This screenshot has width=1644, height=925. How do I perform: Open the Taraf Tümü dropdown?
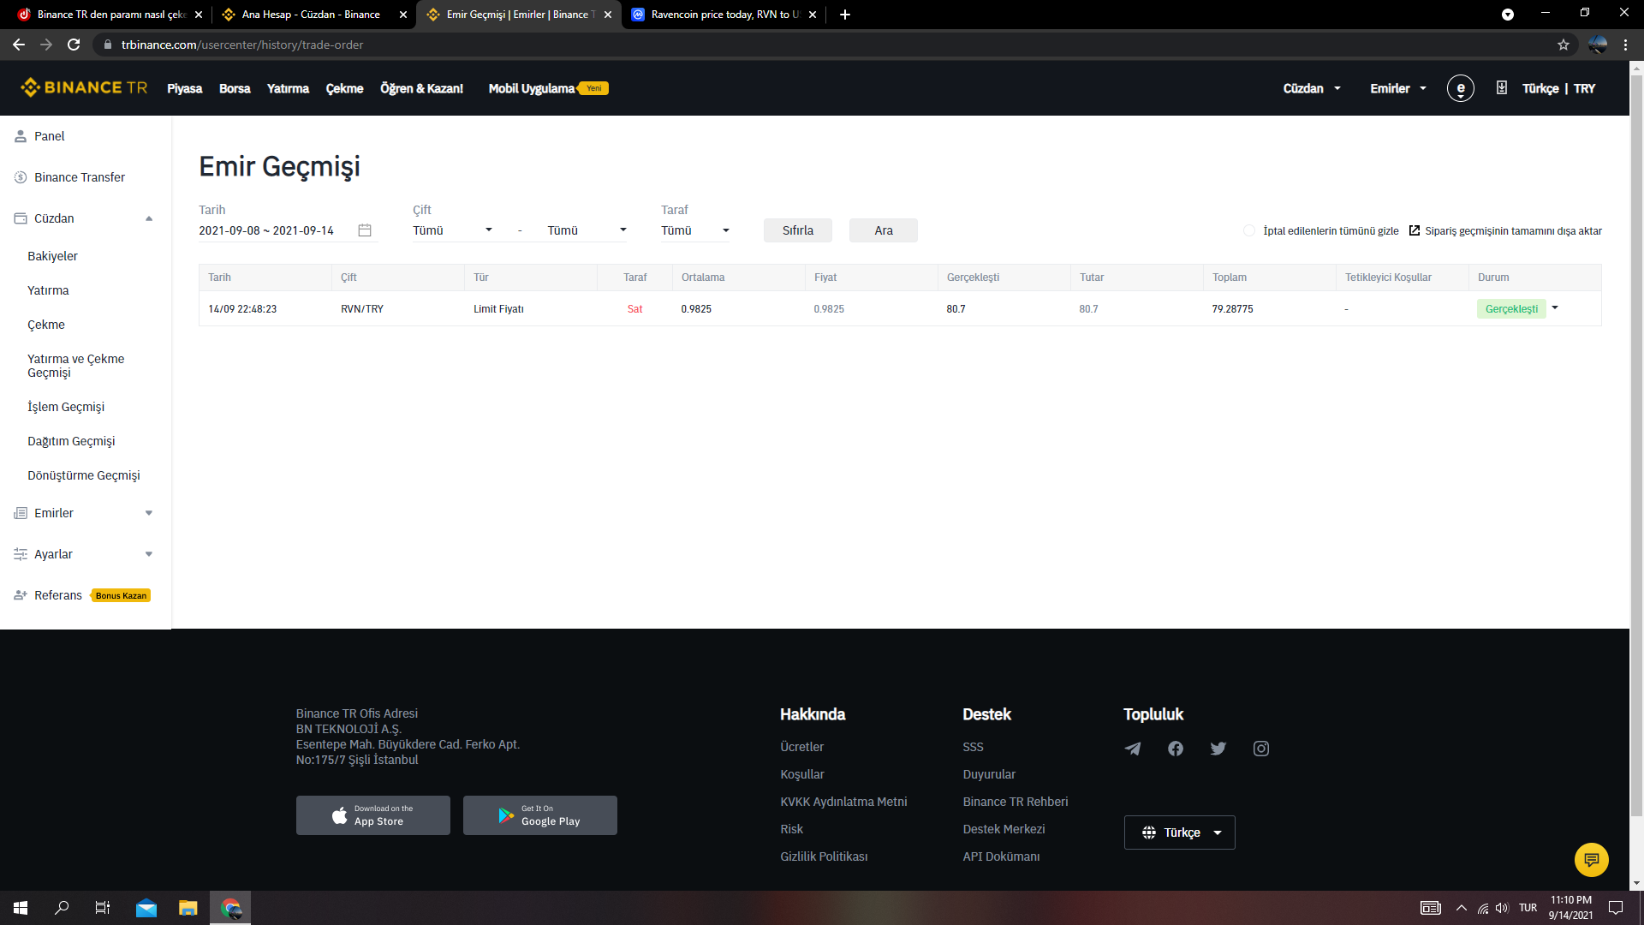pyautogui.click(x=694, y=230)
